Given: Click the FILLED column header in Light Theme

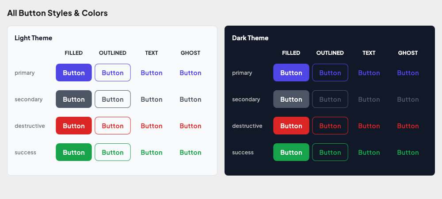Looking at the screenshot, I should click(74, 53).
